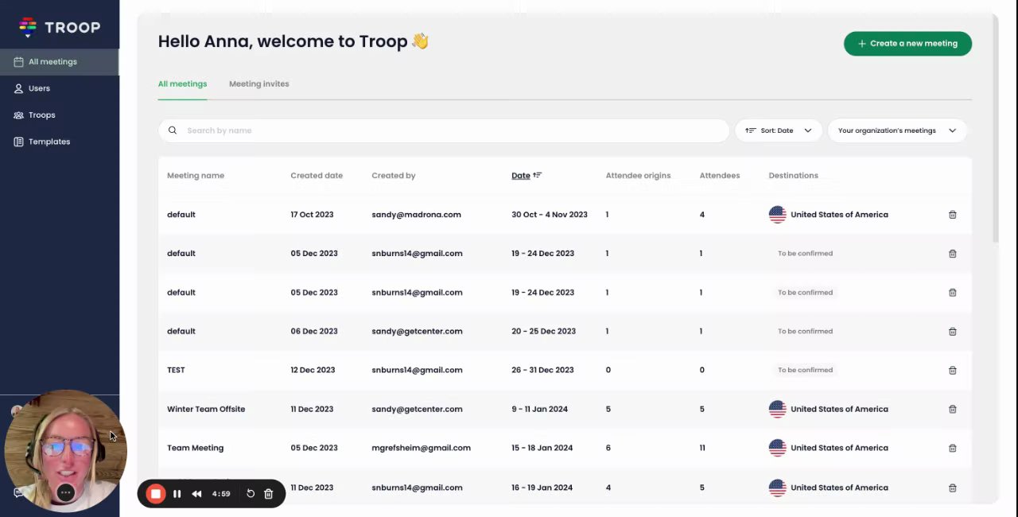
Task: Rewind the recording
Action: pos(196,494)
